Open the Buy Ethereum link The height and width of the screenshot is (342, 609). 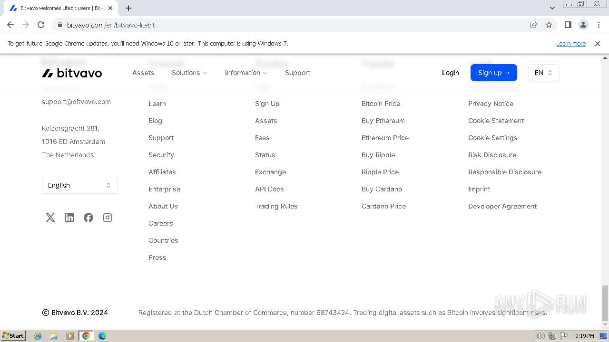point(383,121)
